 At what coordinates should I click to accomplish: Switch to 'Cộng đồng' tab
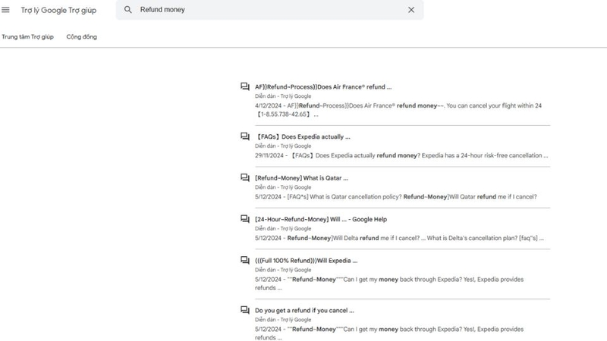(82, 36)
